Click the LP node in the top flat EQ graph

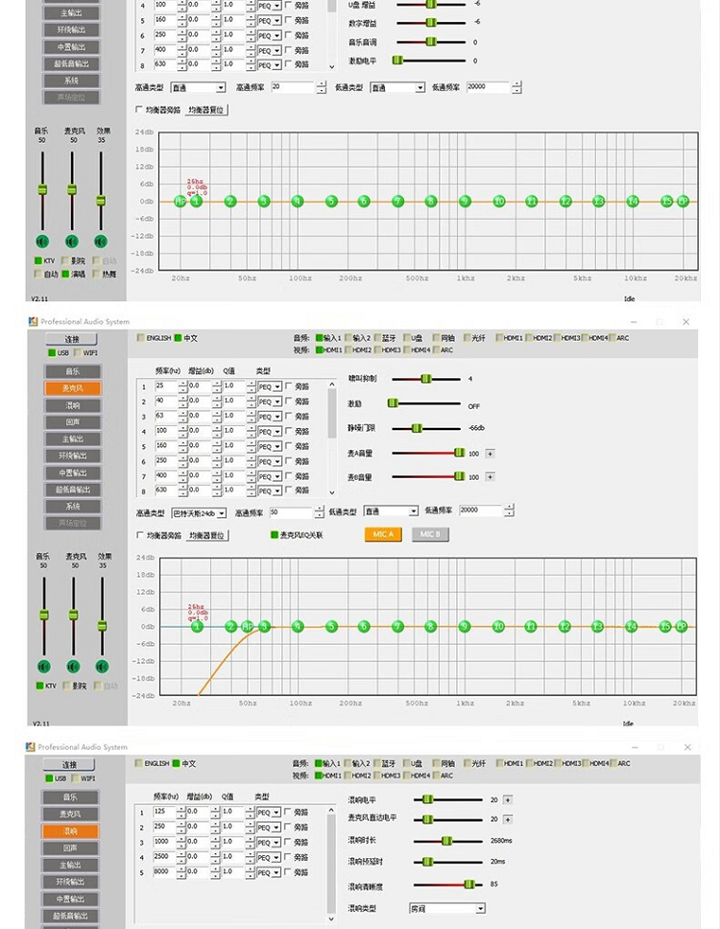click(683, 202)
